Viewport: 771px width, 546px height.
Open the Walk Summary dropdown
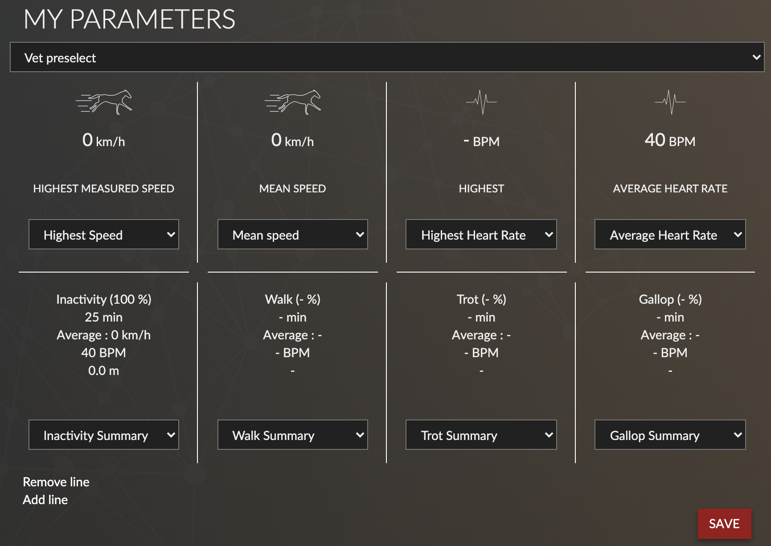292,435
